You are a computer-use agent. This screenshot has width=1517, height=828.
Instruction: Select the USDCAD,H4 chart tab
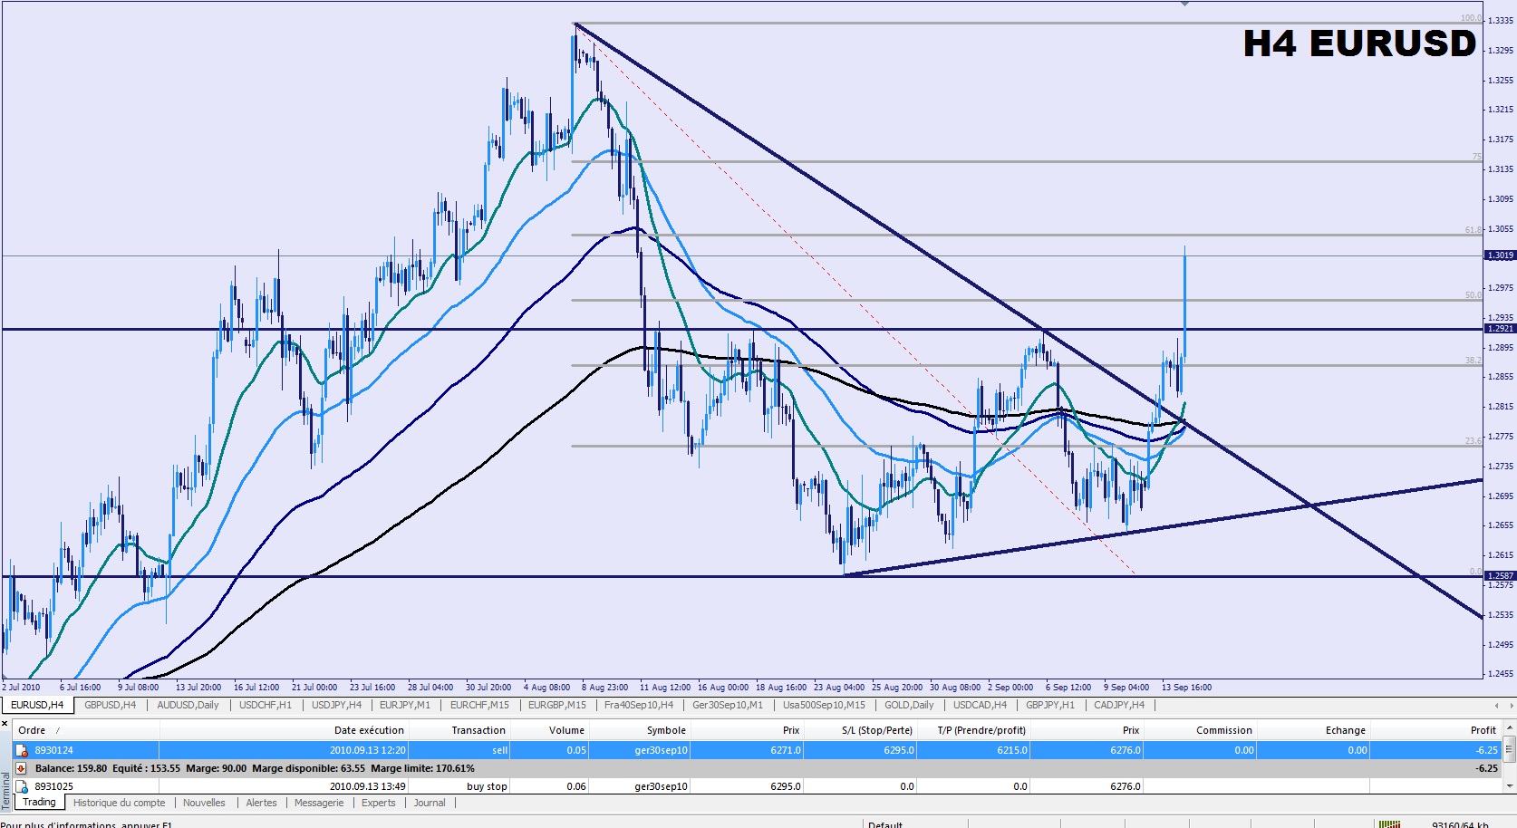[x=980, y=705]
